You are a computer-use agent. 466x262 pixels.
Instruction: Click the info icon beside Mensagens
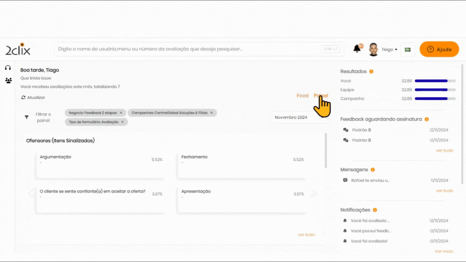(x=373, y=170)
